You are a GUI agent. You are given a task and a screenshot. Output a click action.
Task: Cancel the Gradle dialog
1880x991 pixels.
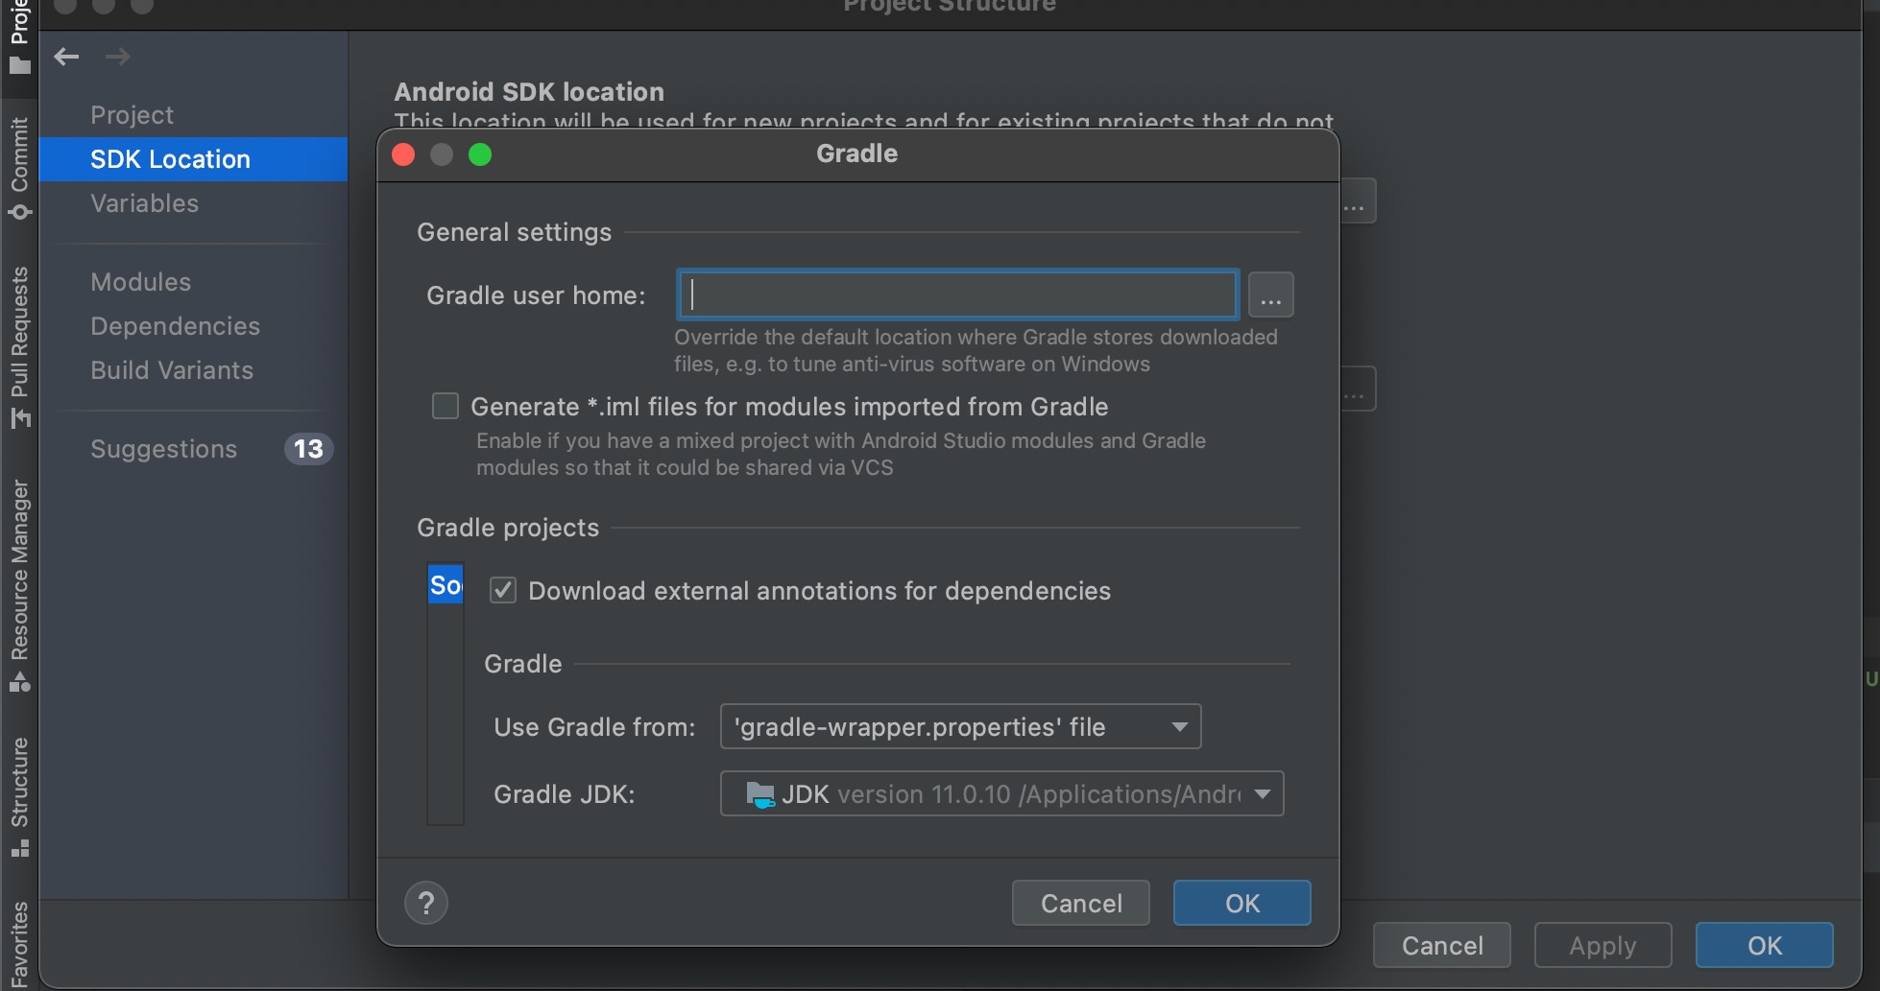[x=1080, y=903]
